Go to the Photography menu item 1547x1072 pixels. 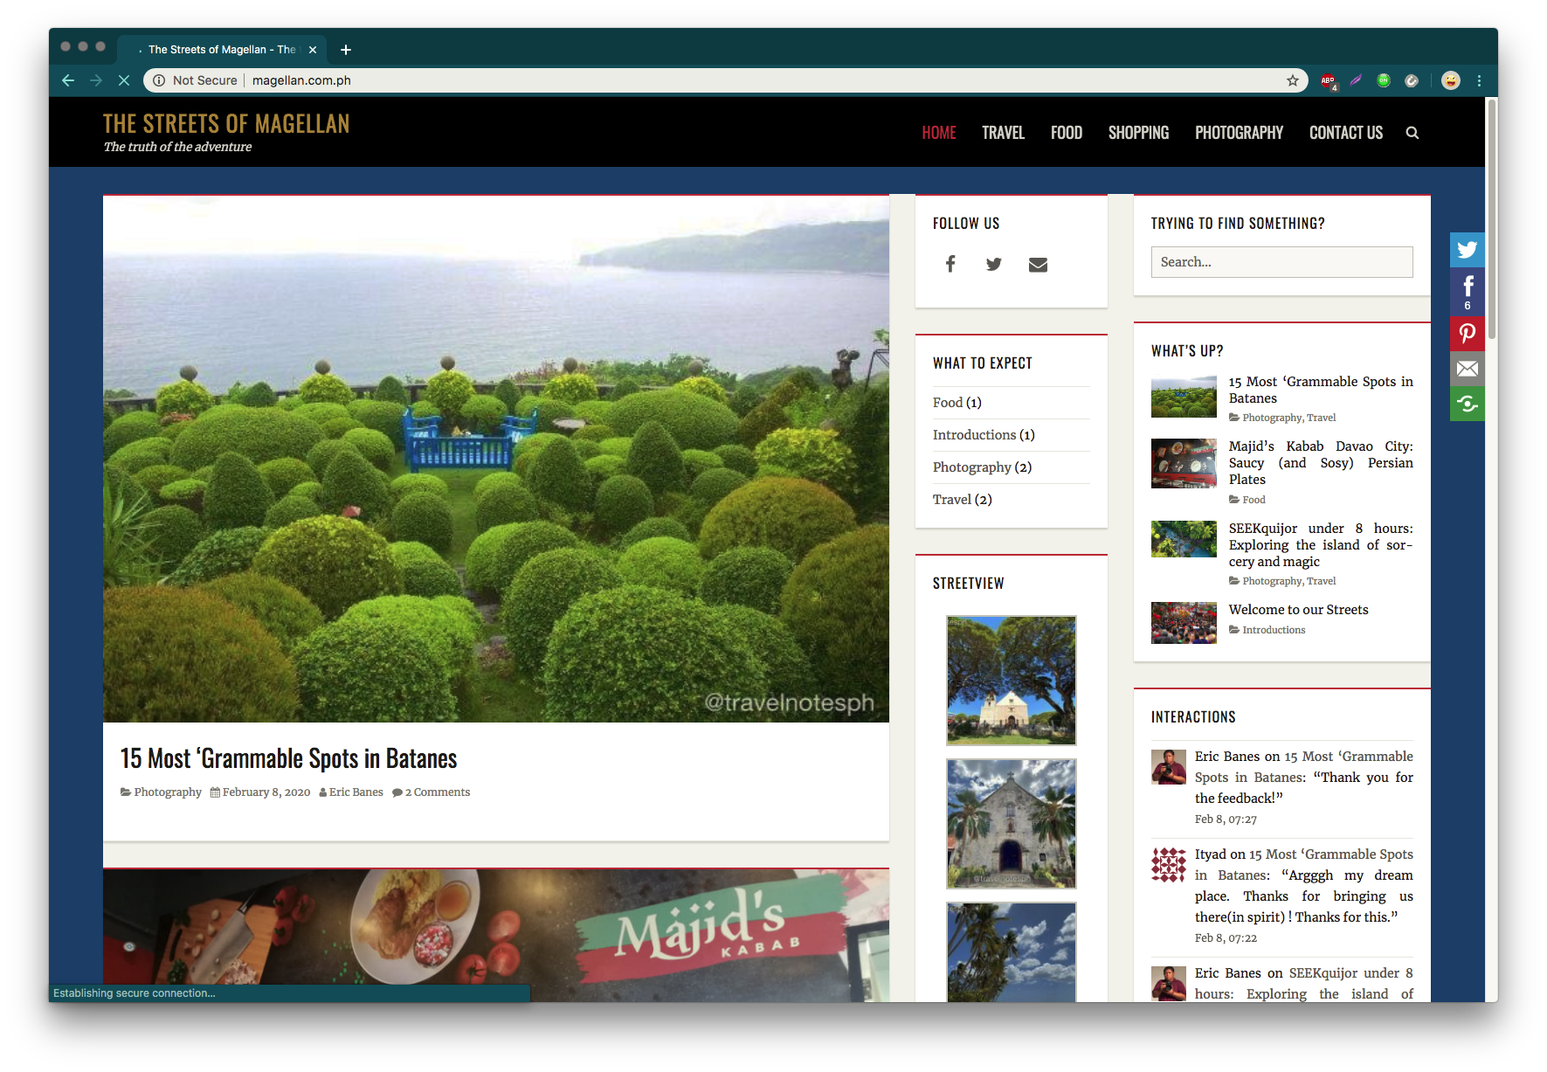(1239, 133)
